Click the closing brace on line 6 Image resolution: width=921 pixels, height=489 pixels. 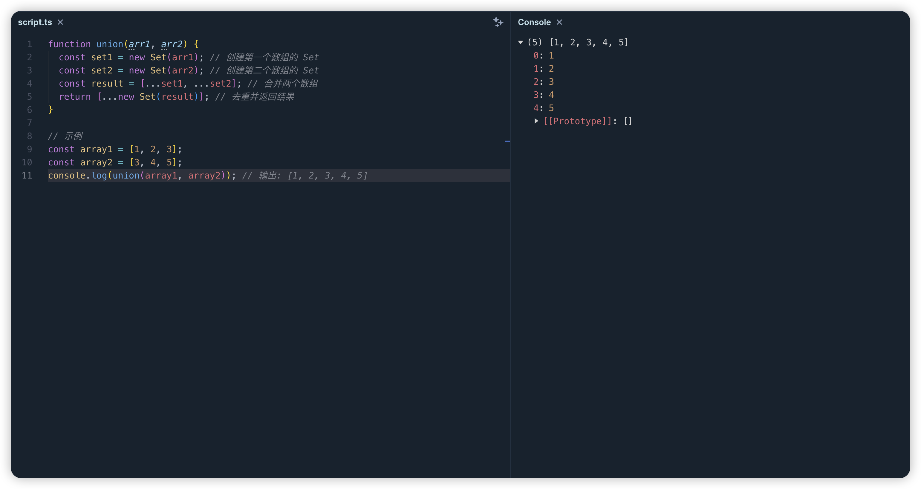[51, 110]
